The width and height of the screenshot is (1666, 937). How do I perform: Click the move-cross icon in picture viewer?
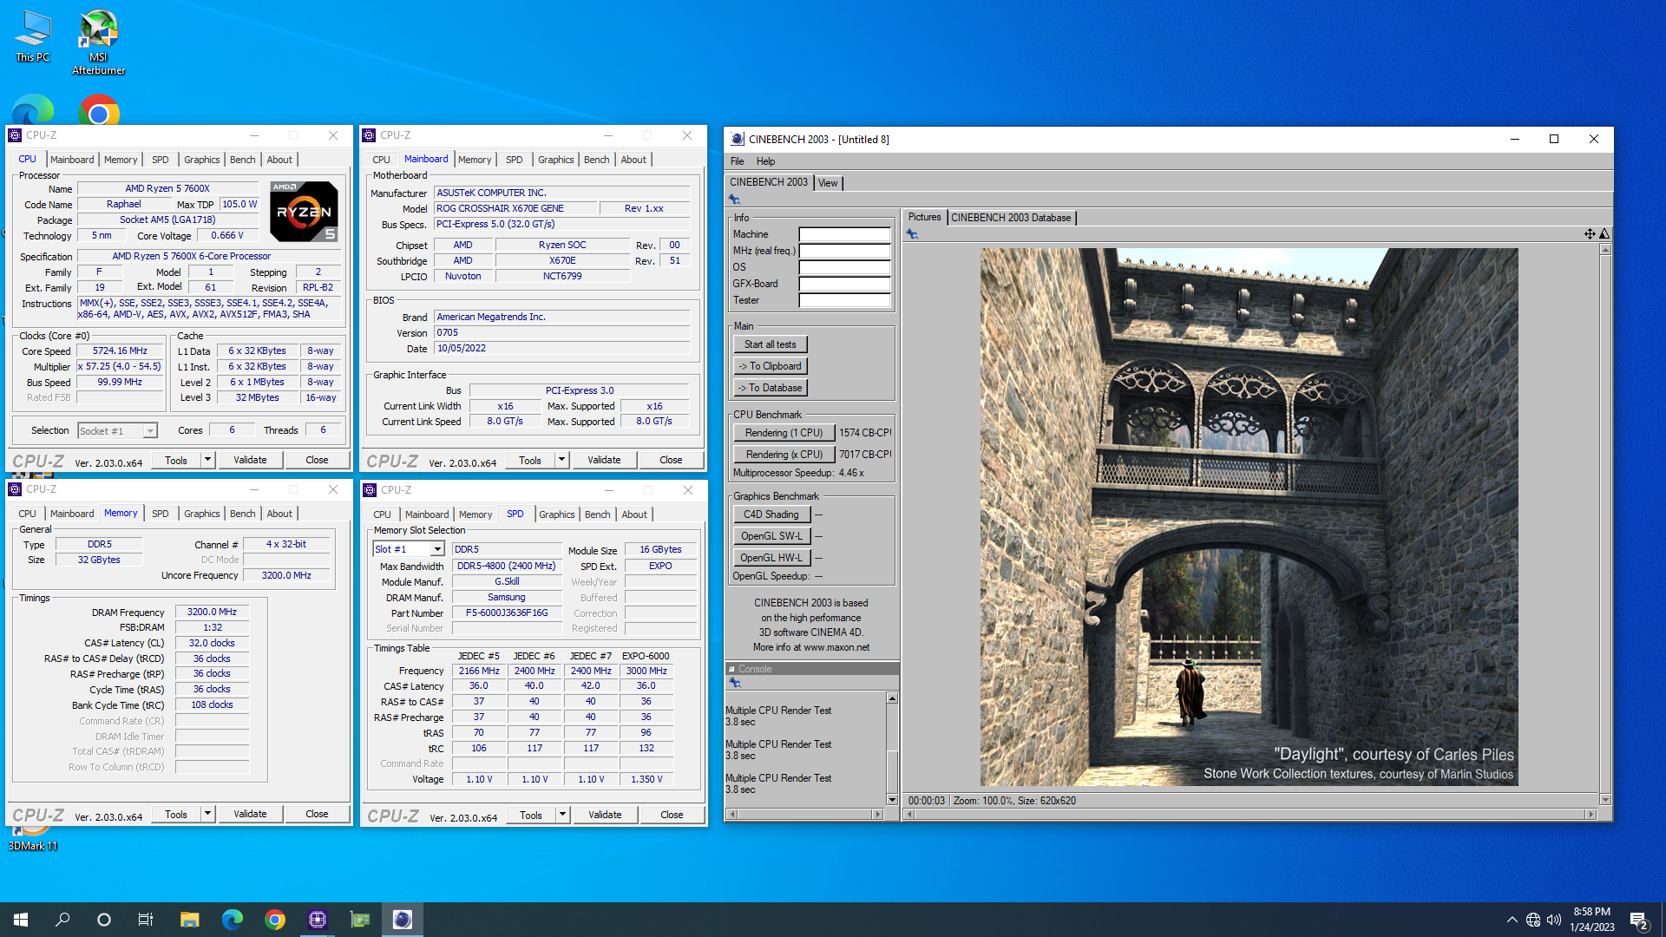point(1590,233)
